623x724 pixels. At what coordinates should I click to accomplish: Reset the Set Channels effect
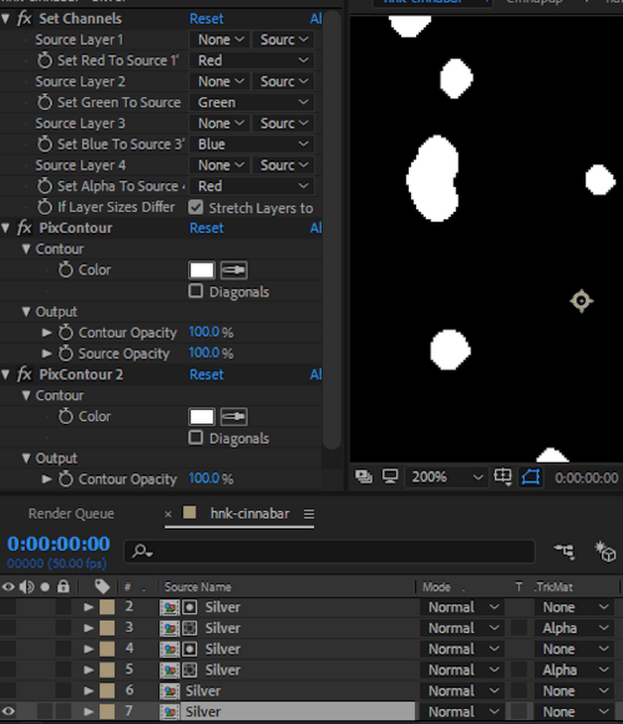pyautogui.click(x=206, y=18)
